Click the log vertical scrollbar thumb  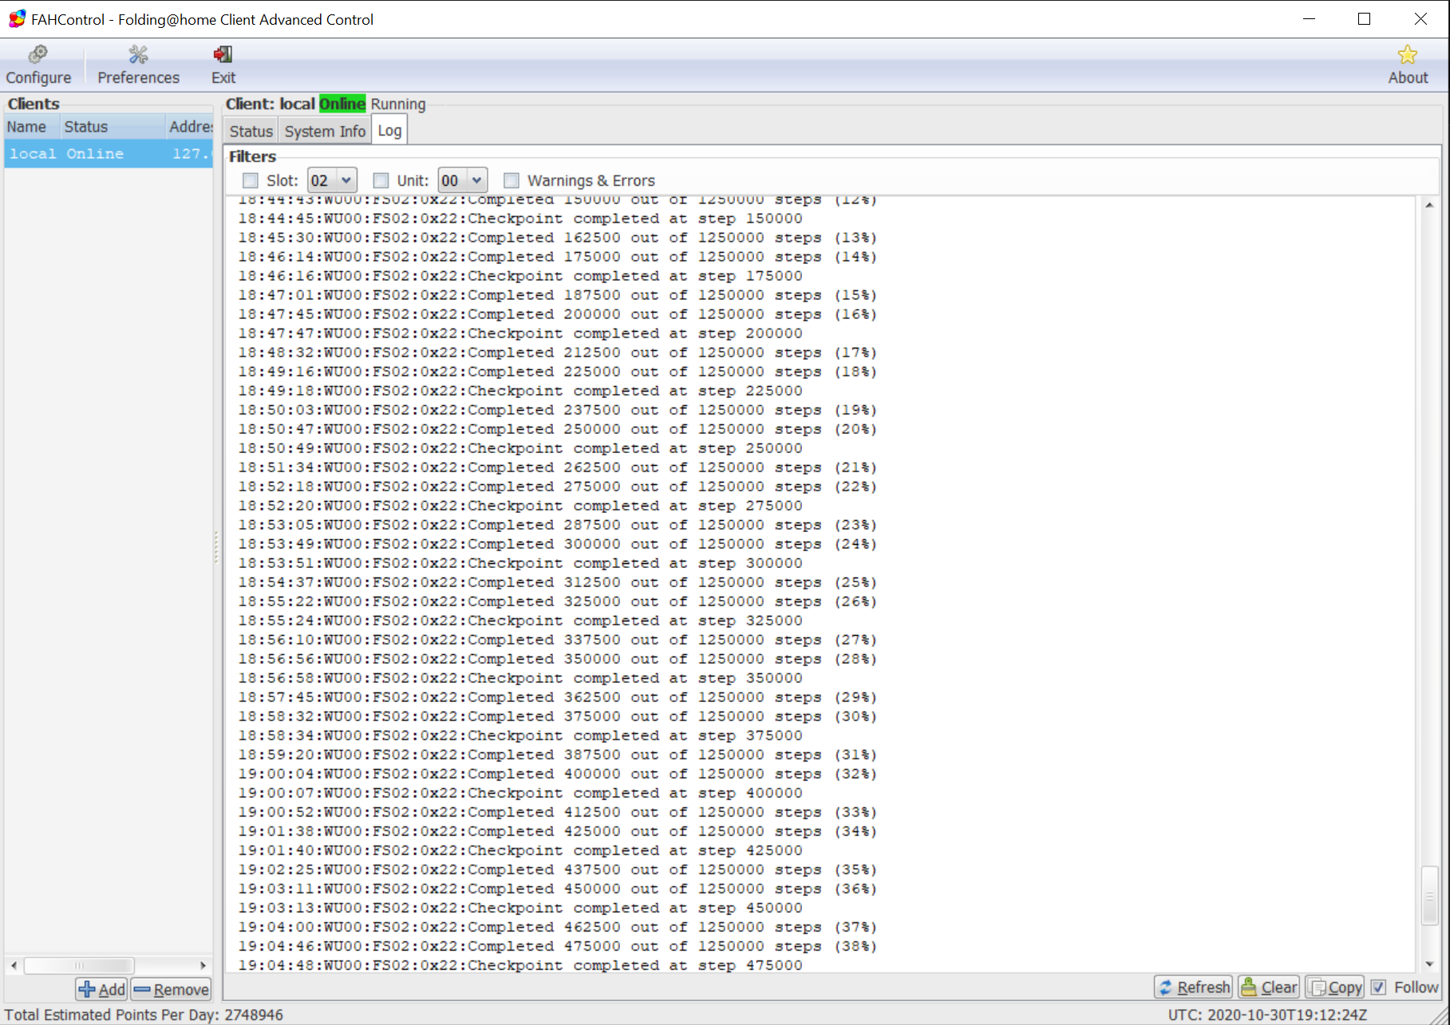pos(1429,896)
